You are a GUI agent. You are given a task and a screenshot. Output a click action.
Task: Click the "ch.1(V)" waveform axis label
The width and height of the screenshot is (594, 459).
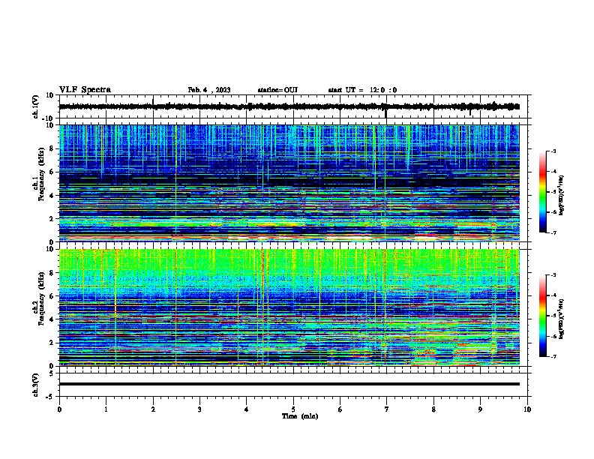(36, 106)
